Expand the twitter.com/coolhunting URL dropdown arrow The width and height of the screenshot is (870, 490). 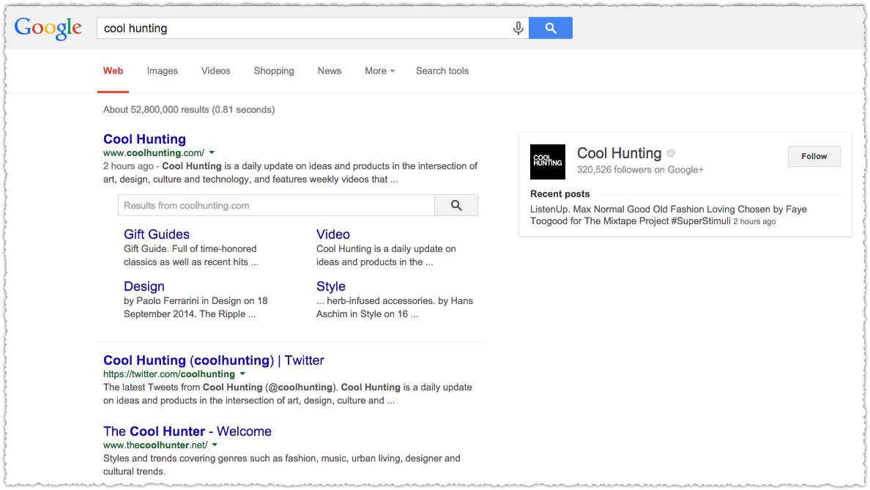point(242,374)
